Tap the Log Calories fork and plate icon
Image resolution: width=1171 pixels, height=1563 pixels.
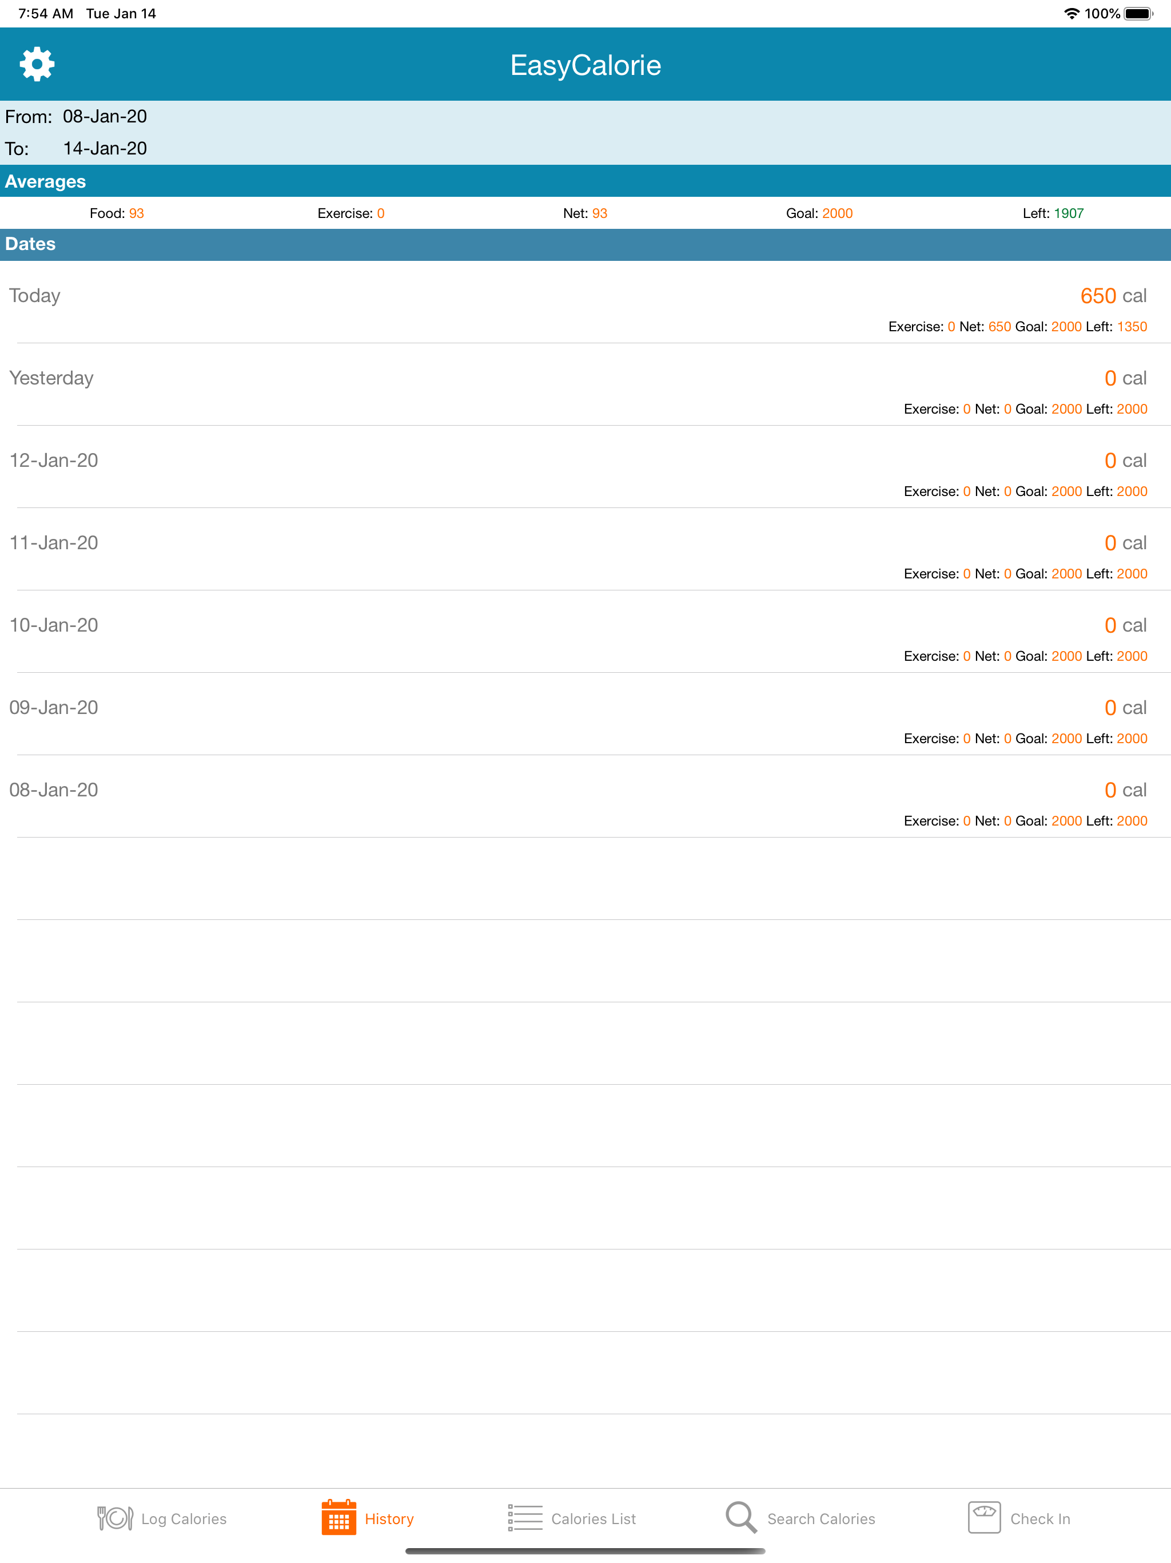point(115,1518)
